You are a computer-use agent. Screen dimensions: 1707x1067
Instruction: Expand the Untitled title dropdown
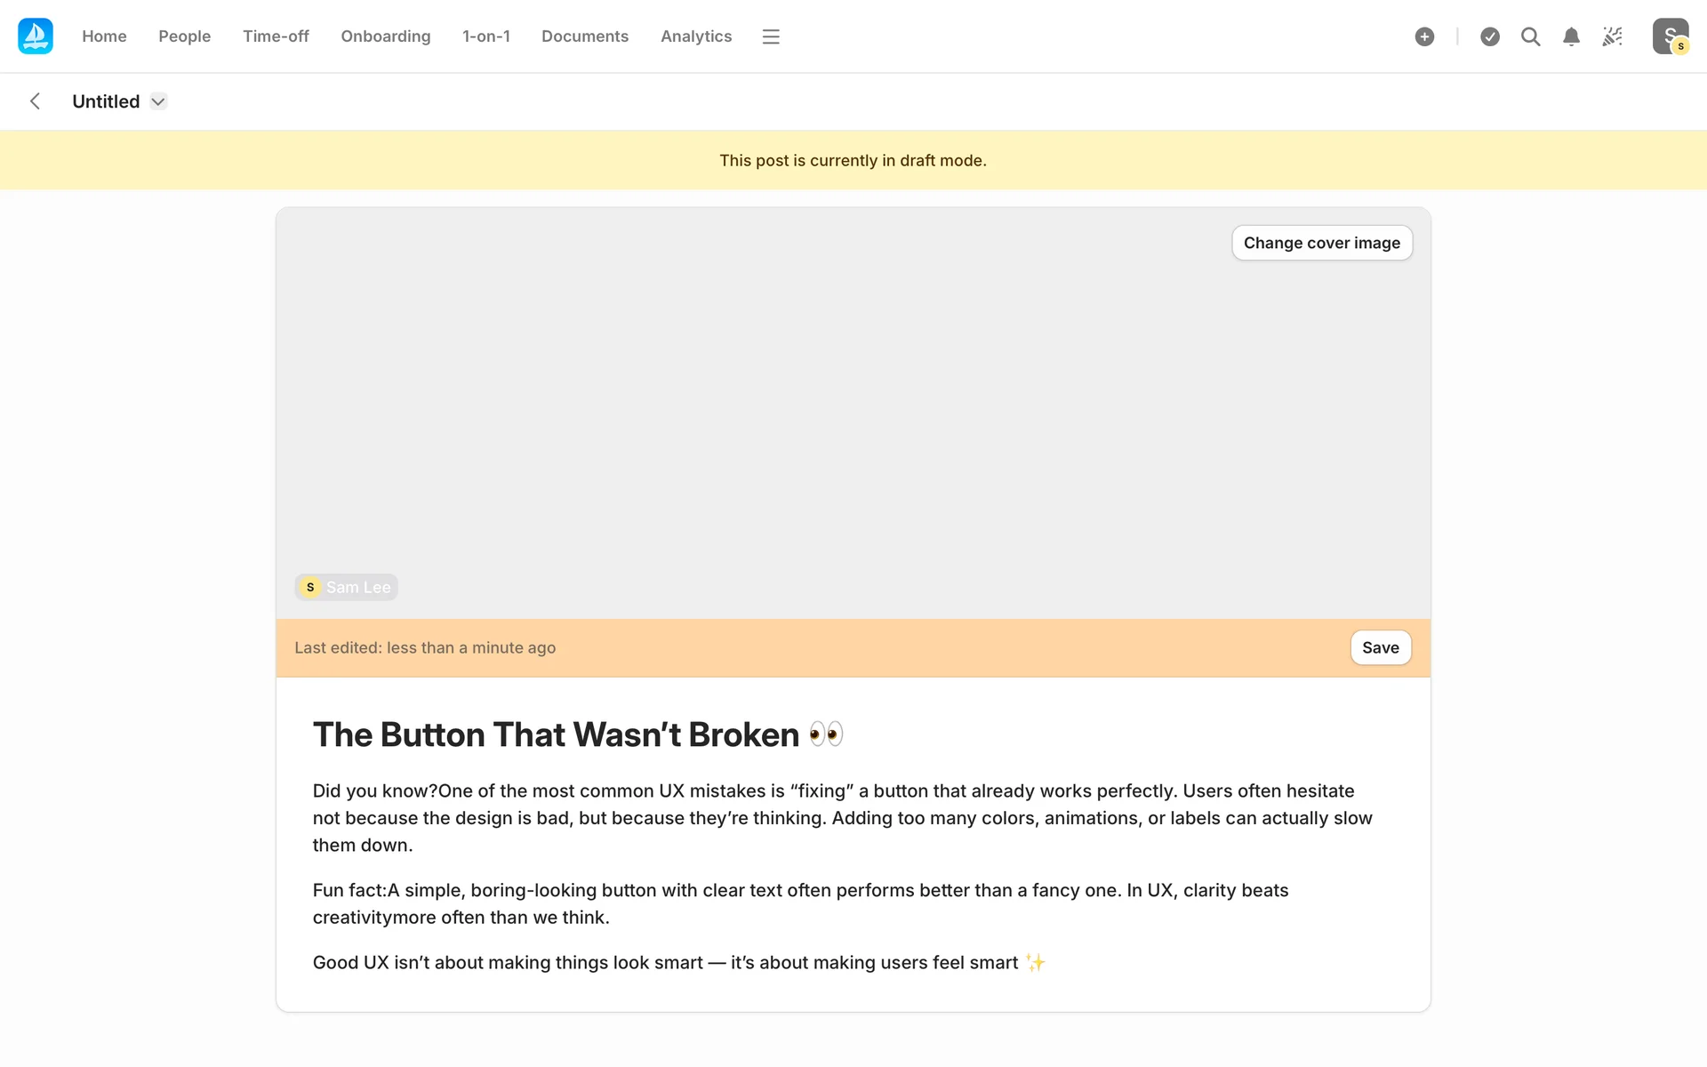pos(158,101)
